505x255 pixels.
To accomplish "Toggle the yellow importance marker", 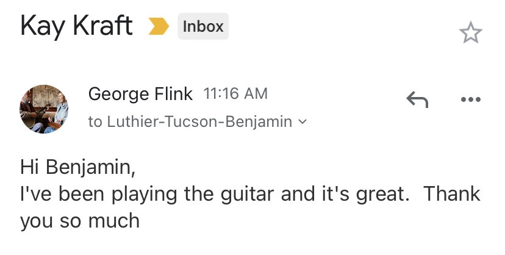I will pyautogui.click(x=159, y=26).
